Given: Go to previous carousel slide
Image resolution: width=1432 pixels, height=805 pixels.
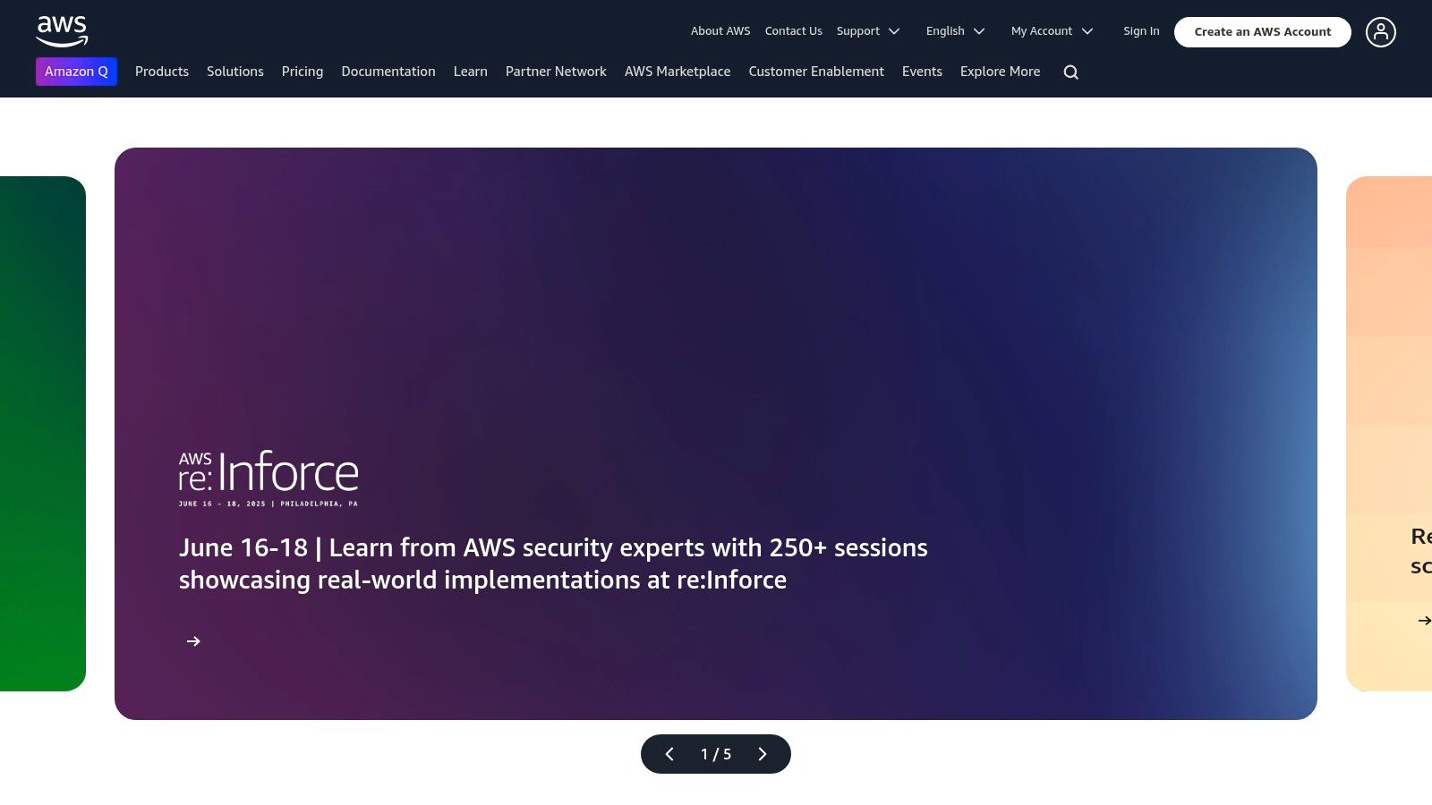Looking at the screenshot, I should [x=669, y=754].
